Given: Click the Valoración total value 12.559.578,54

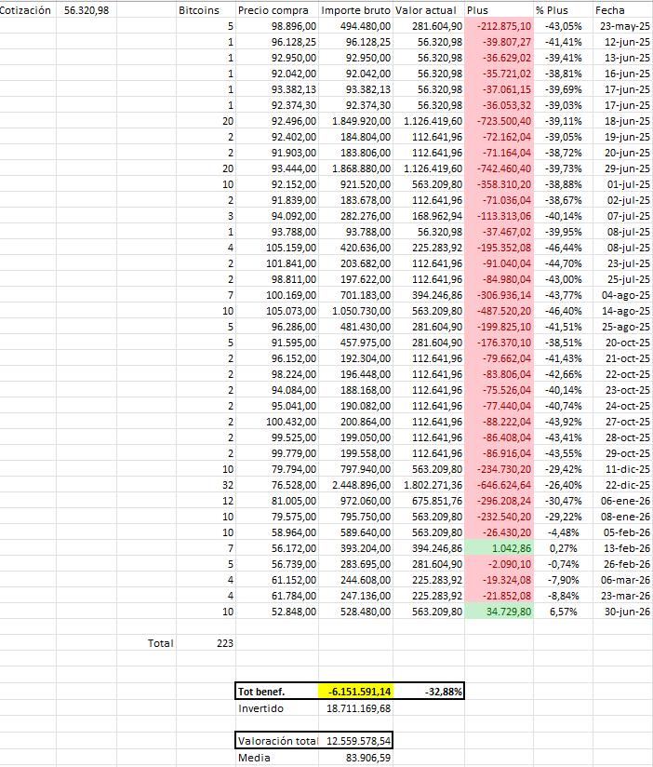Looking at the screenshot, I should (x=356, y=741).
